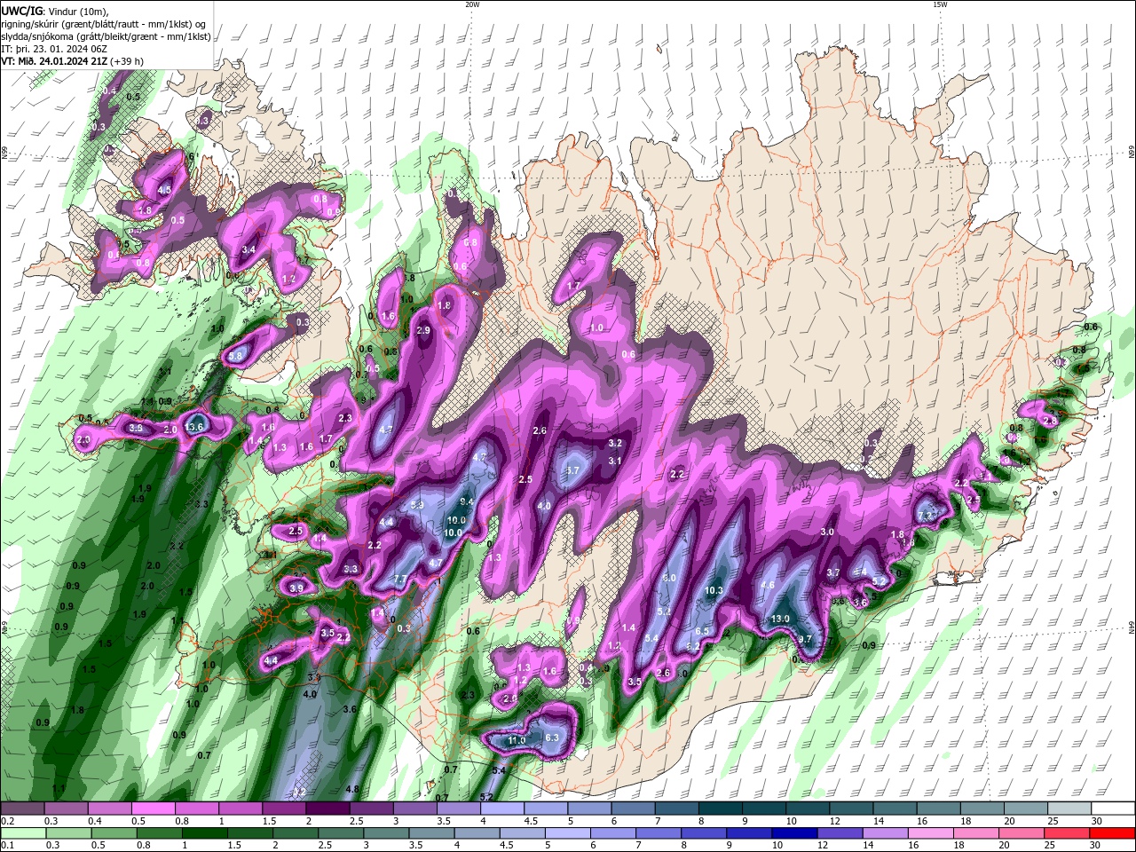Viewport: 1136px width, 852px height.
Task: Click the 'IT: þri. 23. 01. 2024 06Z' line
Action: click(x=53, y=48)
